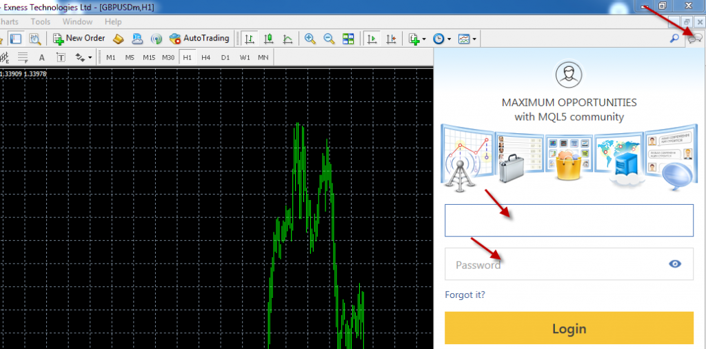Expand the Arrows objects dropdown arrow

point(90,58)
